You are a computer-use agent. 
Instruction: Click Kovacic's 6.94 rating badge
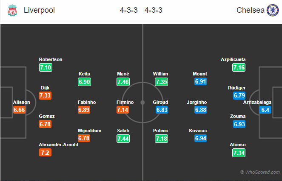(200, 138)
